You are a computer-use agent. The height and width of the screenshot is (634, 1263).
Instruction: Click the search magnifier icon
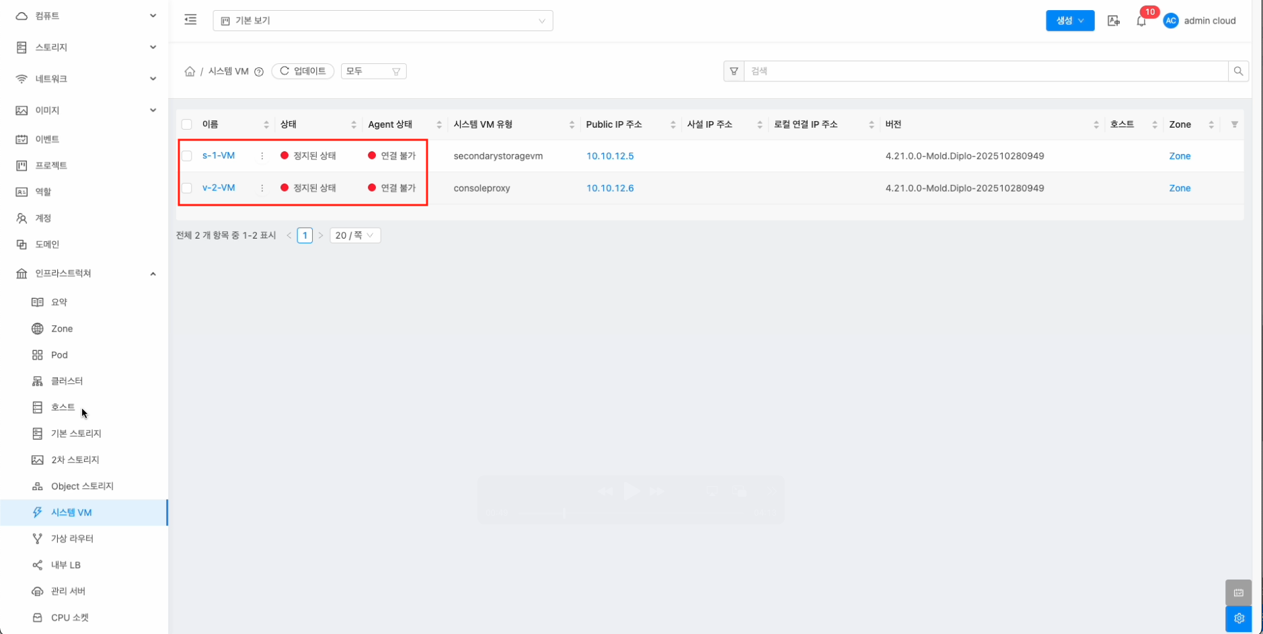click(x=1238, y=71)
